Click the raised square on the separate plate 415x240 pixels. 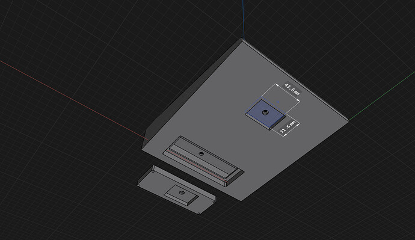(181, 194)
